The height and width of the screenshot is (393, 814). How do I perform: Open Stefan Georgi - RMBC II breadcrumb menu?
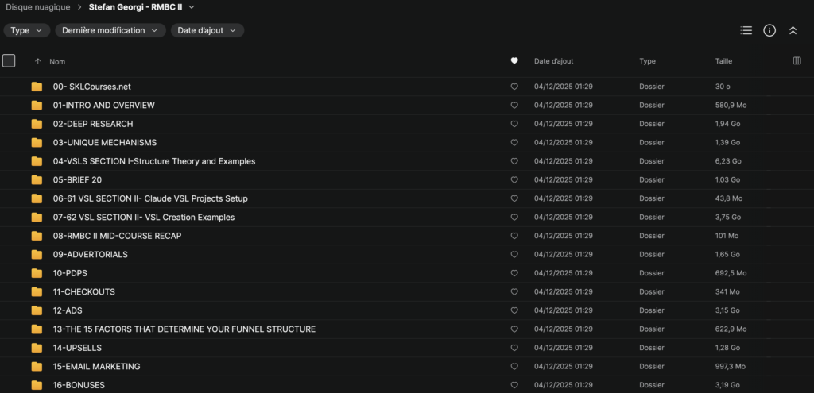click(x=141, y=7)
